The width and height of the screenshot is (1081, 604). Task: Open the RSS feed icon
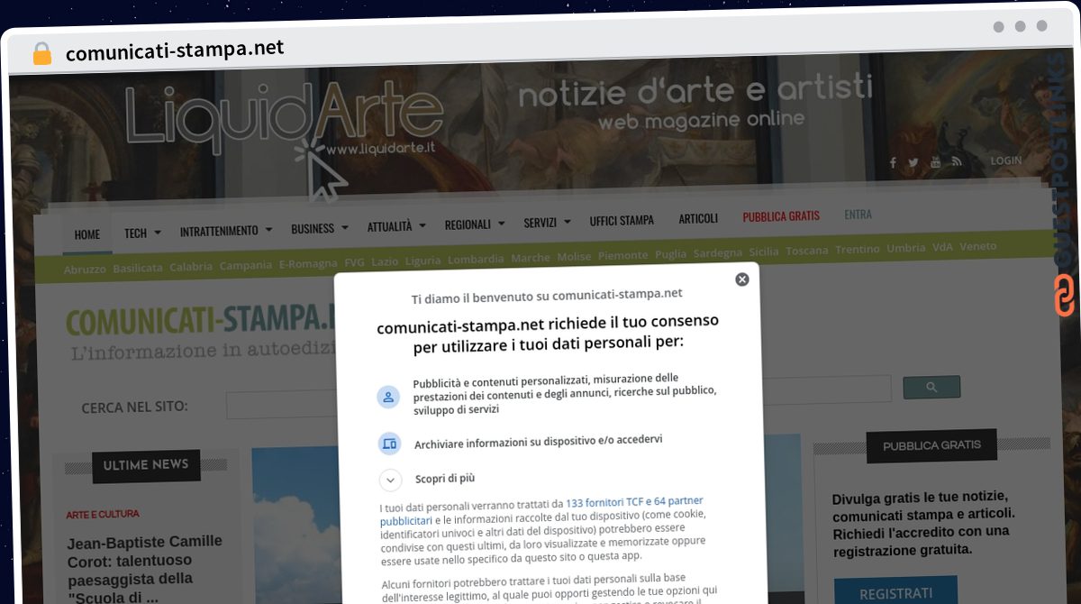(x=957, y=161)
